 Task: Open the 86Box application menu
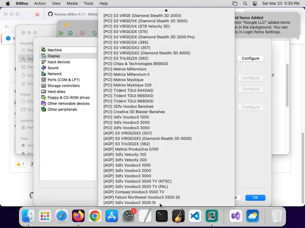22,4
